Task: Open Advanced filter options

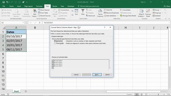Action: [90, 16]
